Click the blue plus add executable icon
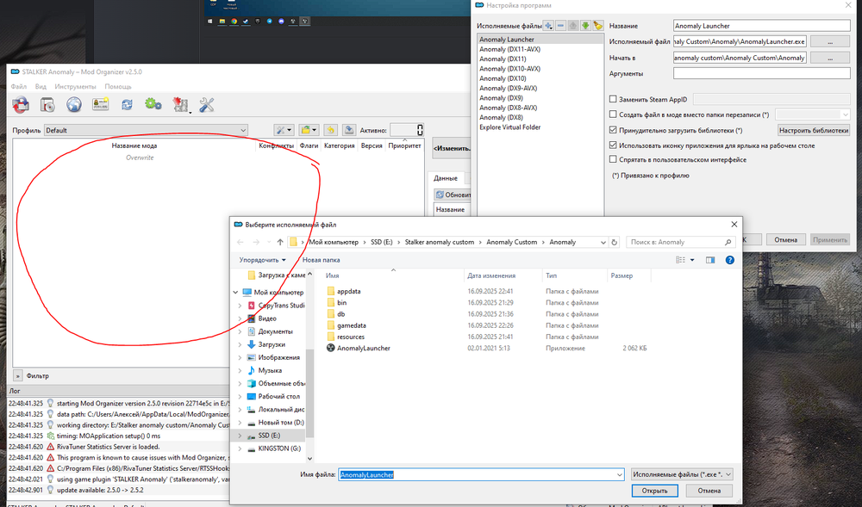The height and width of the screenshot is (507, 862). point(548,26)
